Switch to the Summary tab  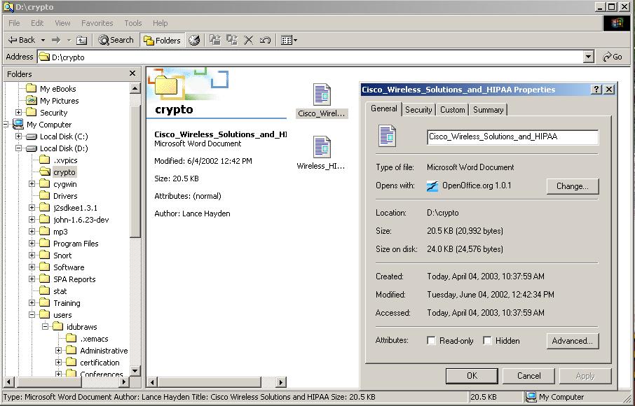pos(488,110)
